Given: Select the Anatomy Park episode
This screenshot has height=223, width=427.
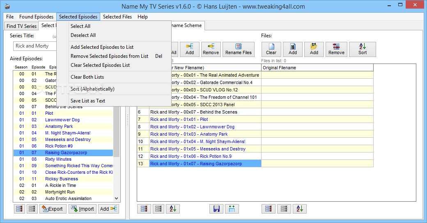Looking at the screenshot, I should 63,126.
